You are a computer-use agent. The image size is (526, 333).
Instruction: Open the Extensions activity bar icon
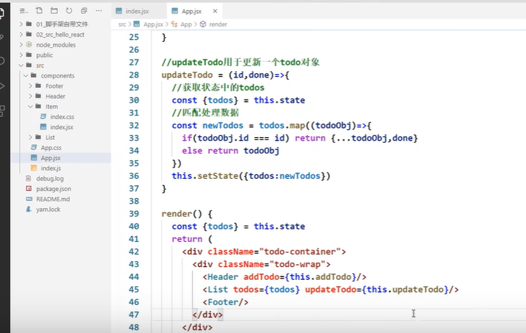point(1,111)
